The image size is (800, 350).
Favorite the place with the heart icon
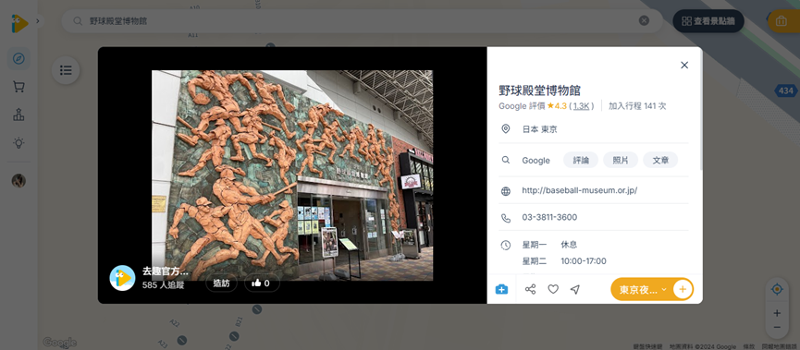tap(553, 289)
